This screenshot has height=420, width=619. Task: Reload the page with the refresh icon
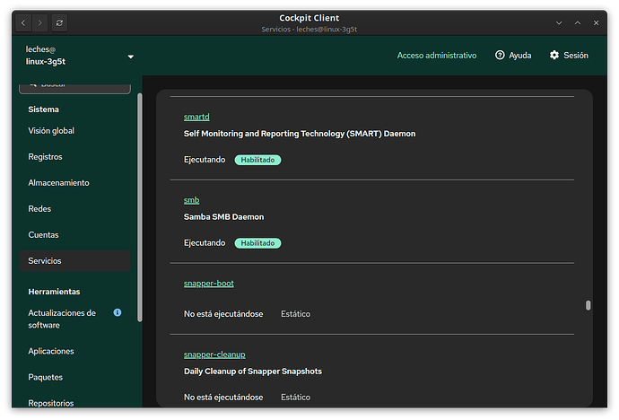pyautogui.click(x=59, y=22)
